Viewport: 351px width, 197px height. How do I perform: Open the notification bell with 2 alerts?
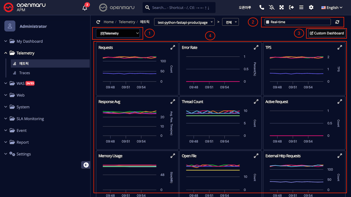pos(85,8)
